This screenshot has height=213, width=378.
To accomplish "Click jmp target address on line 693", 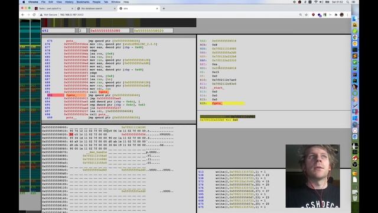I will [x=109, y=98].
